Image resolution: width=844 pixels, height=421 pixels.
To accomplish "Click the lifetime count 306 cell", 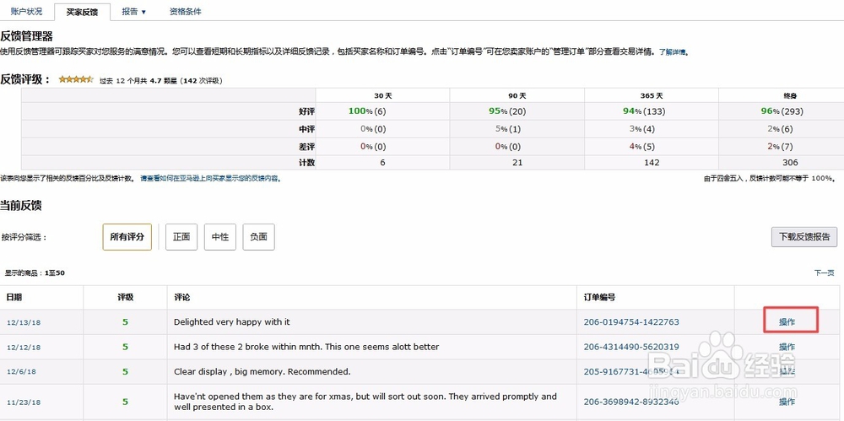I will (x=781, y=162).
